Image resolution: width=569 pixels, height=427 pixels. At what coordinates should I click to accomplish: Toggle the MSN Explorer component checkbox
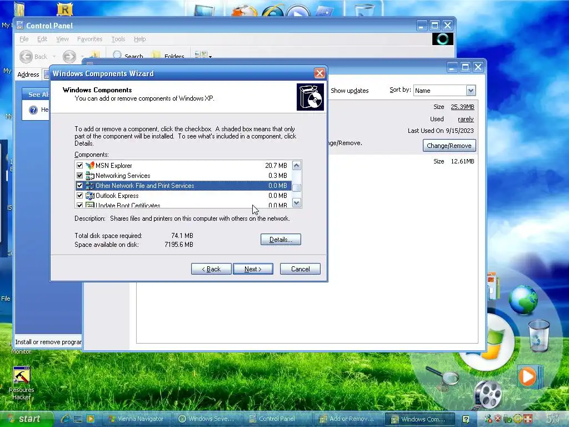coord(80,166)
